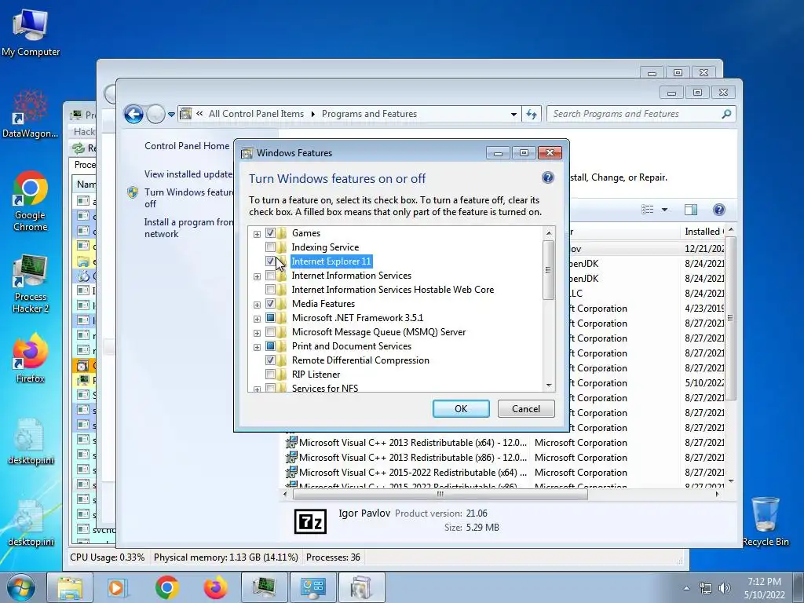This screenshot has height=603, width=804.
Task: Toggle the preview pane icon
Action: [x=691, y=209]
